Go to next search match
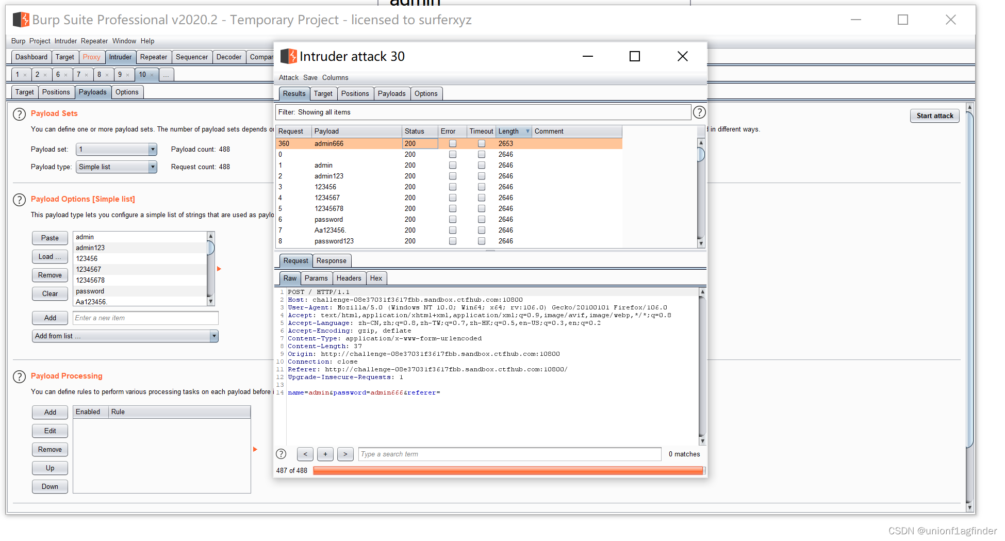Image resolution: width=1005 pixels, height=541 pixels. 345,454
